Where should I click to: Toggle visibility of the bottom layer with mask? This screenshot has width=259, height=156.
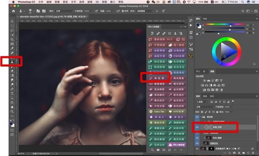pos(197,149)
